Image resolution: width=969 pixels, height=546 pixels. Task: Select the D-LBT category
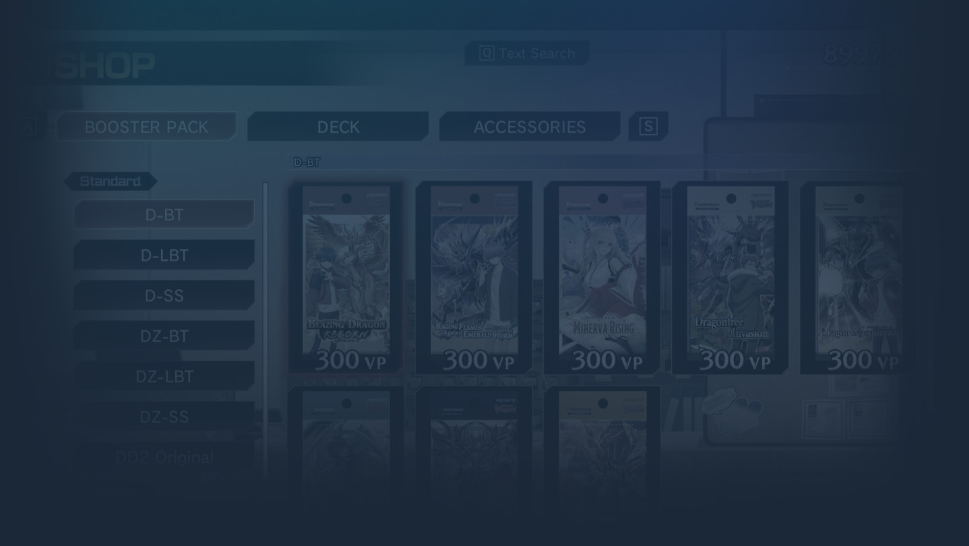click(164, 255)
